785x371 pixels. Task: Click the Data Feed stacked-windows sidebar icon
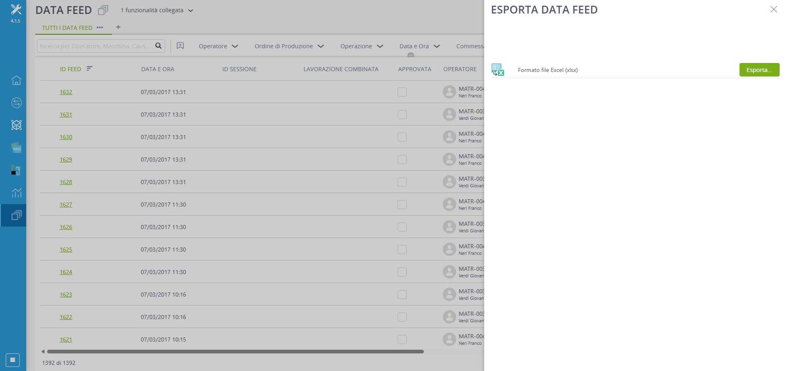pyautogui.click(x=16, y=215)
